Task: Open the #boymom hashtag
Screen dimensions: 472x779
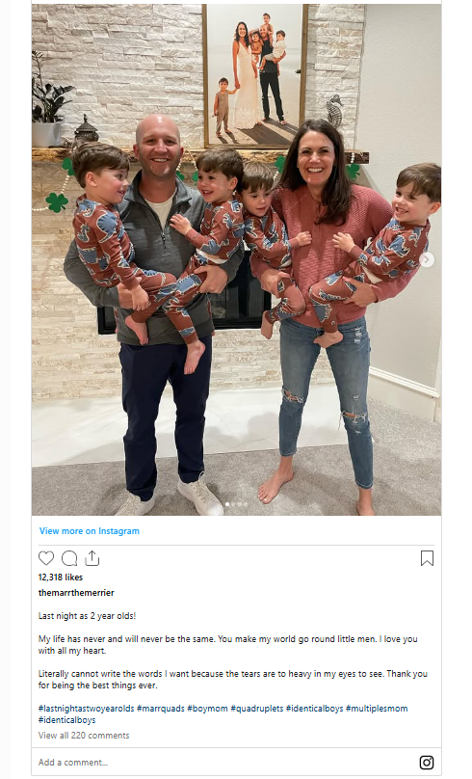Action: (x=207, y=708)
